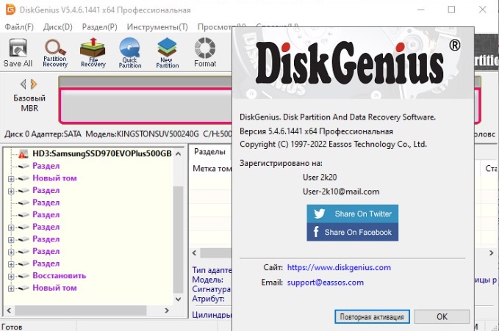Expand the last Новый том tree node

tap(11, 288)
